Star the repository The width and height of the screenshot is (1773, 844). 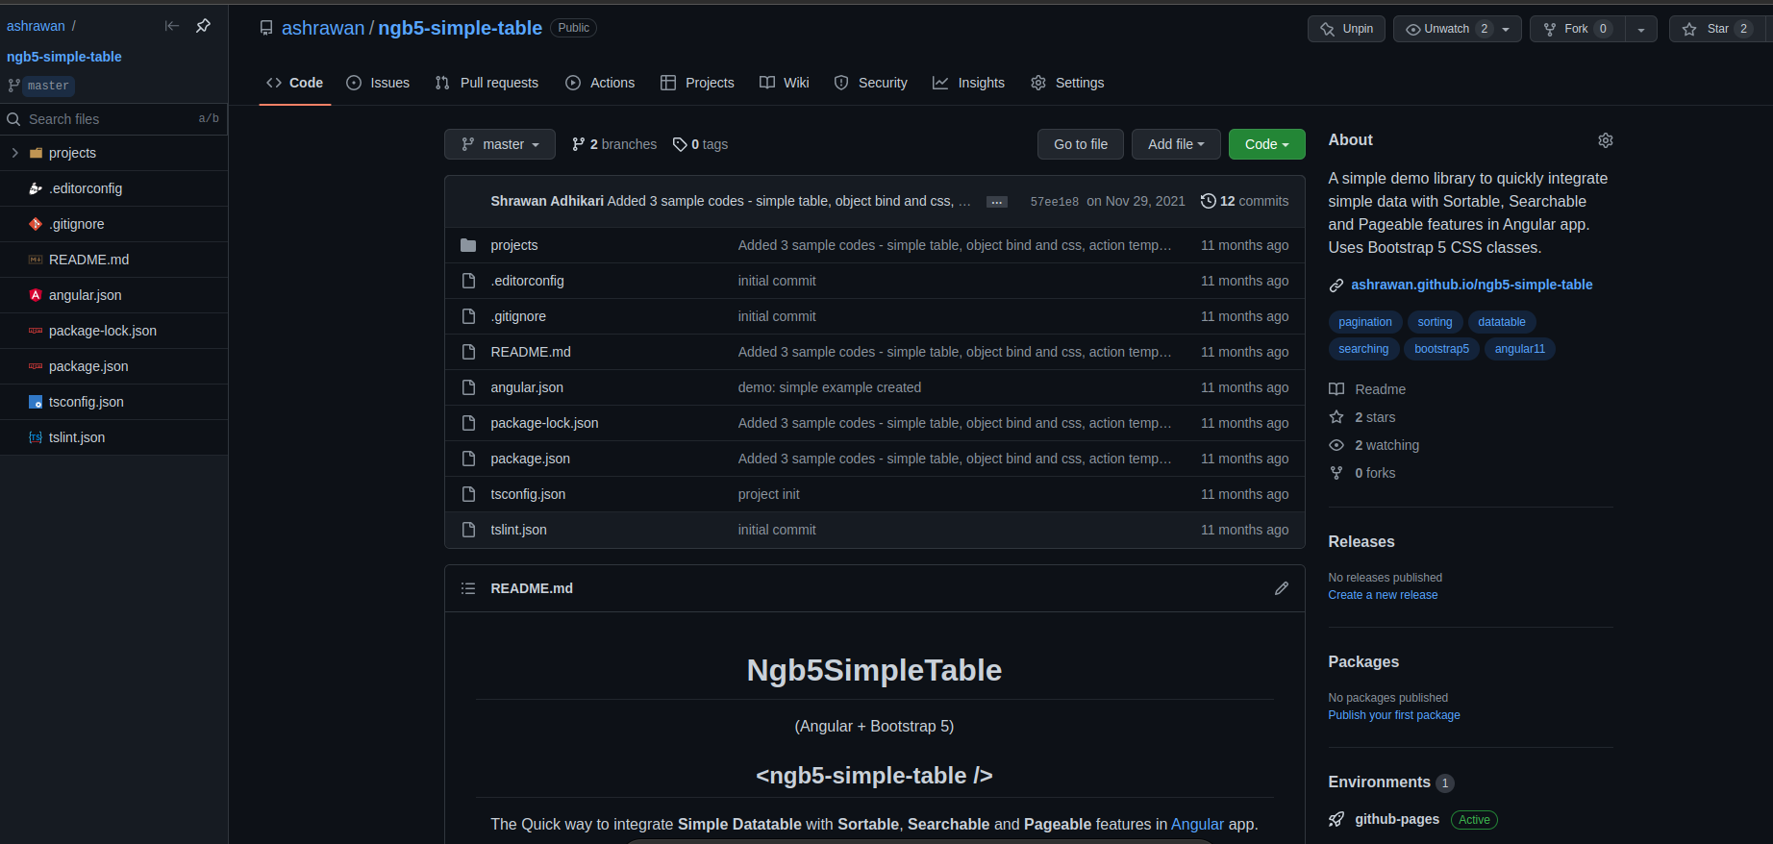(1717, 29)
